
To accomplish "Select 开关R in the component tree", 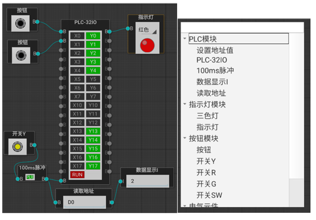I will point(206,172).
